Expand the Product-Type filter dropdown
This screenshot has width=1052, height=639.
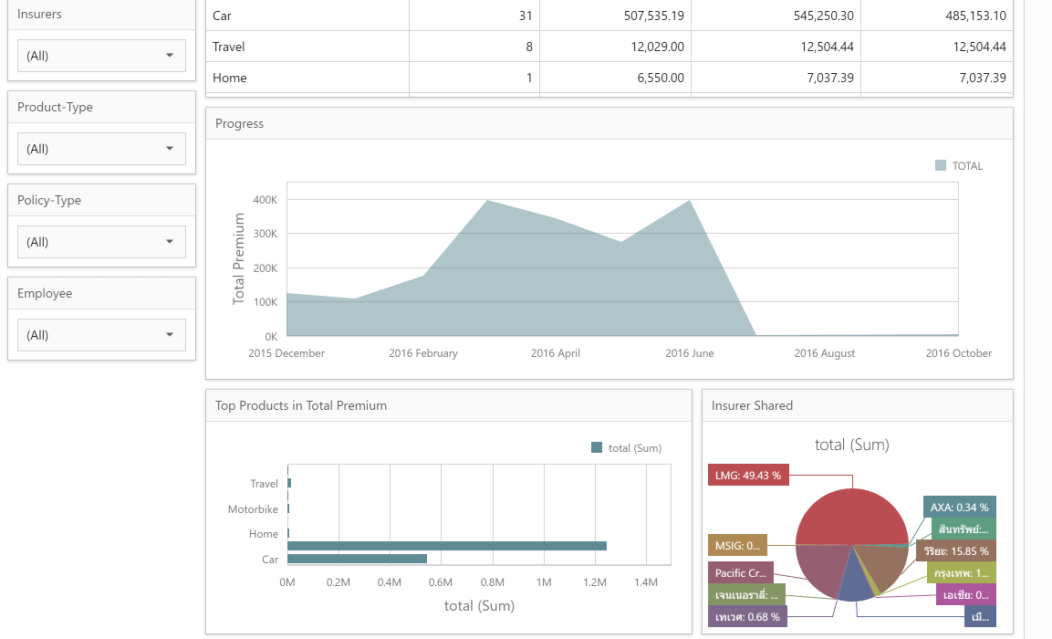tap(101, 149)
